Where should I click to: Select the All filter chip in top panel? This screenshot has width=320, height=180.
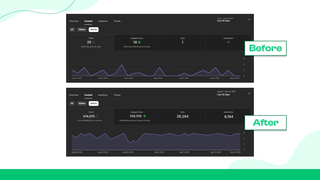pos(72,29)
